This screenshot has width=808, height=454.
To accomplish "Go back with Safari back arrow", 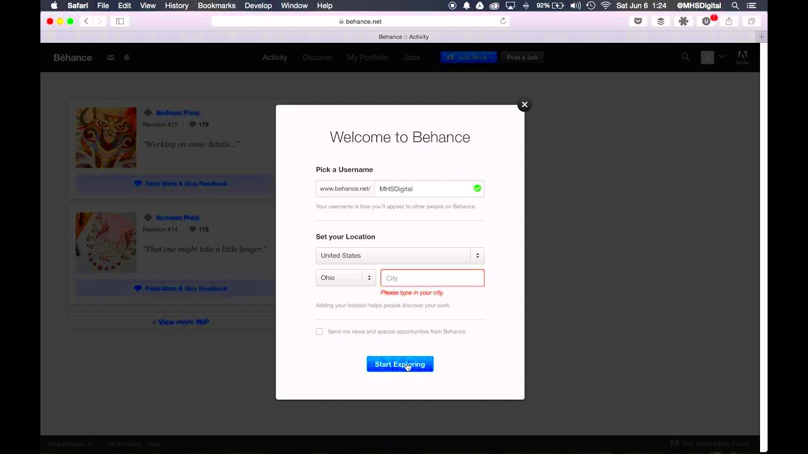I will 86,21.
